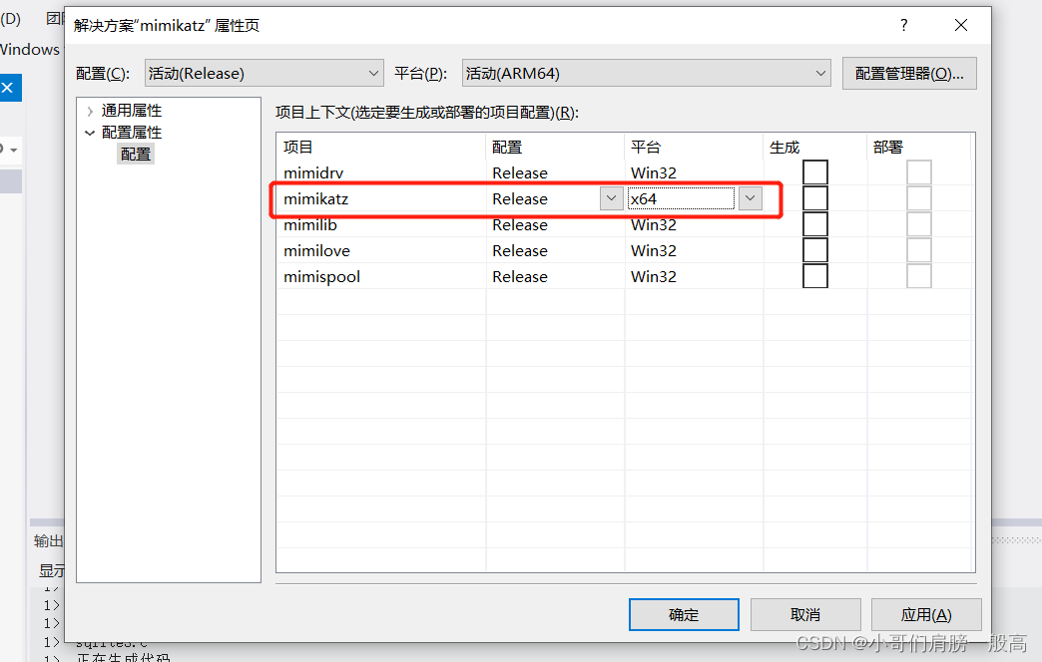This screenshot has width=1042, height=662.
Task: Open mimikatz configuration dropdown arrow
Action: coord(612,198)
